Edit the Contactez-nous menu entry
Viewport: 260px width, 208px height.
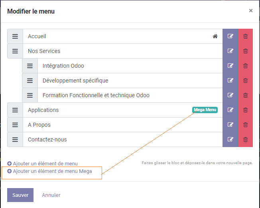click(230, 139)
